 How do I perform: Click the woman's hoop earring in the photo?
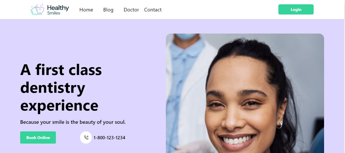[280, 124]
